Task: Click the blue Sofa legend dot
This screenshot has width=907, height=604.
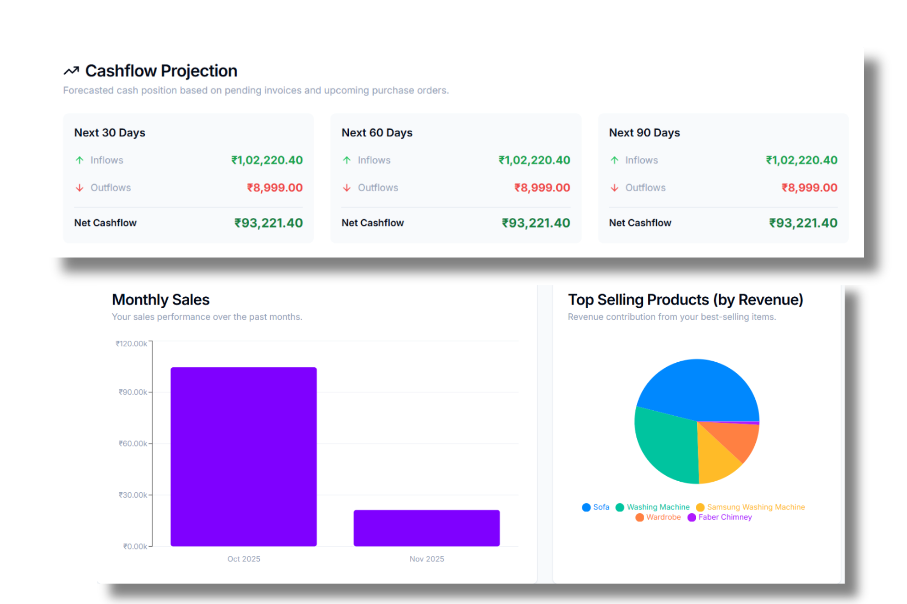Action: coord(586,507)
